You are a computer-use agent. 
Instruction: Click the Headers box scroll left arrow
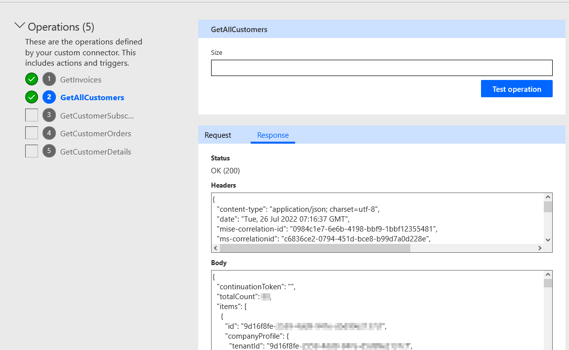216,248
